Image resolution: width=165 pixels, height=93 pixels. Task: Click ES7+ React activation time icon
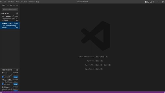14,16
